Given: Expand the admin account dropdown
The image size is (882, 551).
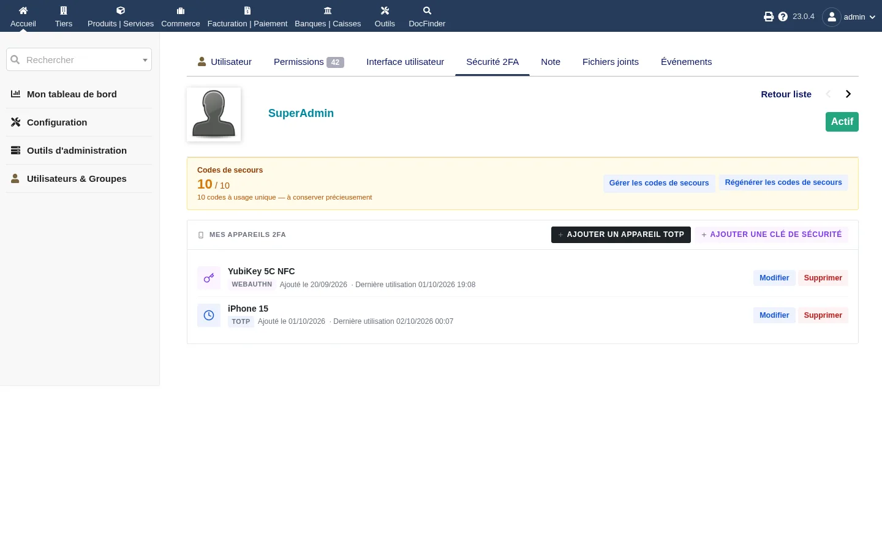Looking at the screenshot, I should [x=872, y=17].
